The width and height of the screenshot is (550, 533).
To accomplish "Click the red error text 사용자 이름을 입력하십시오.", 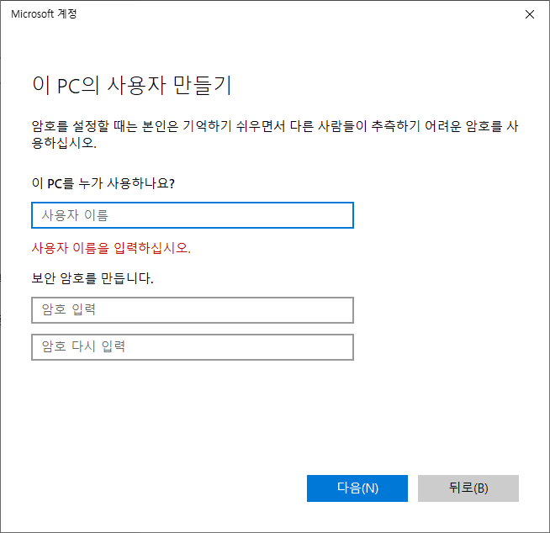I will click(111, 248).
